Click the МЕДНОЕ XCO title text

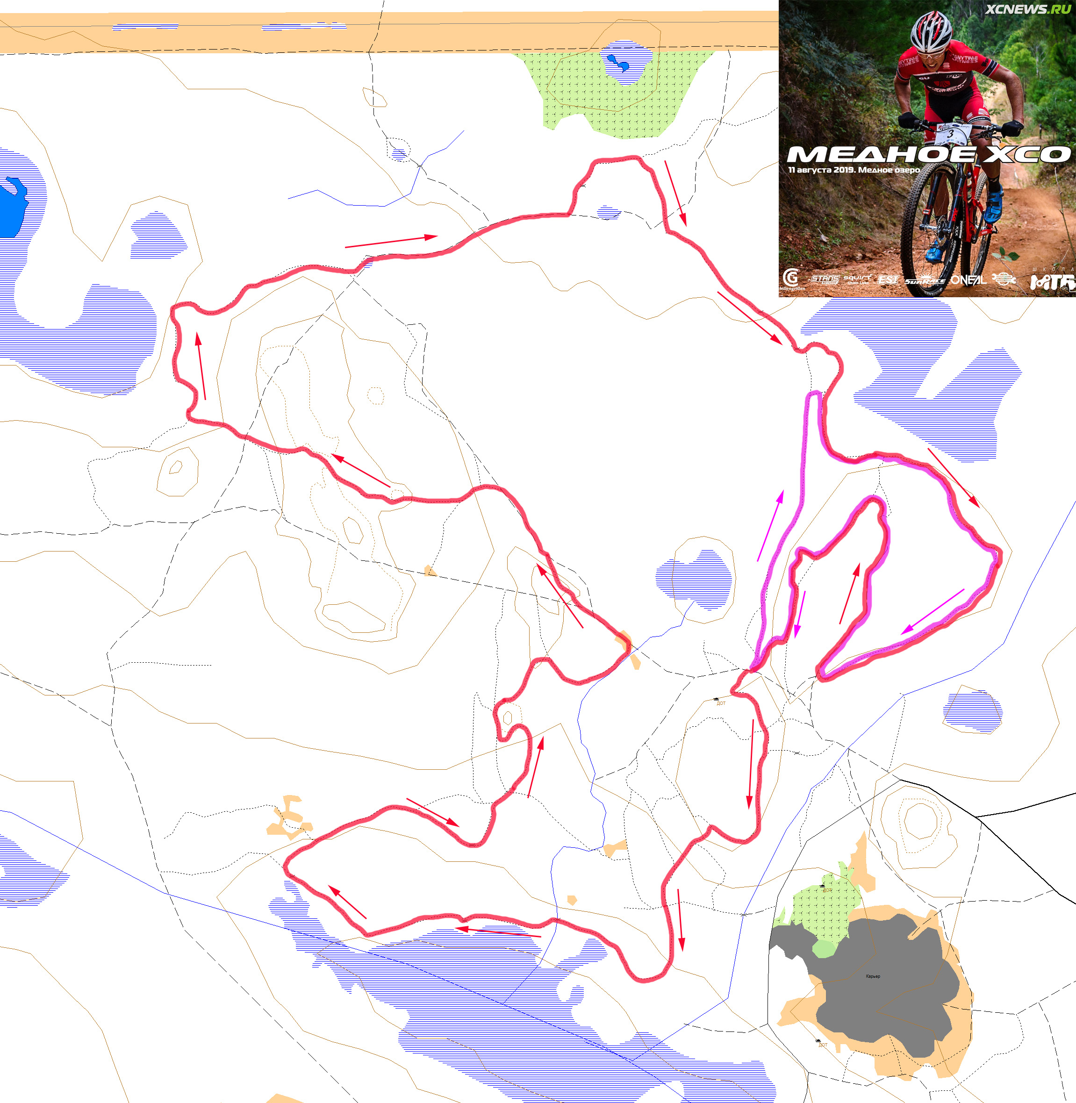click(928, 154)
